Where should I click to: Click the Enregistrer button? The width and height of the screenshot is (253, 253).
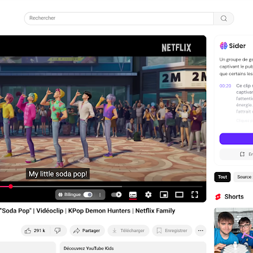tap(172, 230)
